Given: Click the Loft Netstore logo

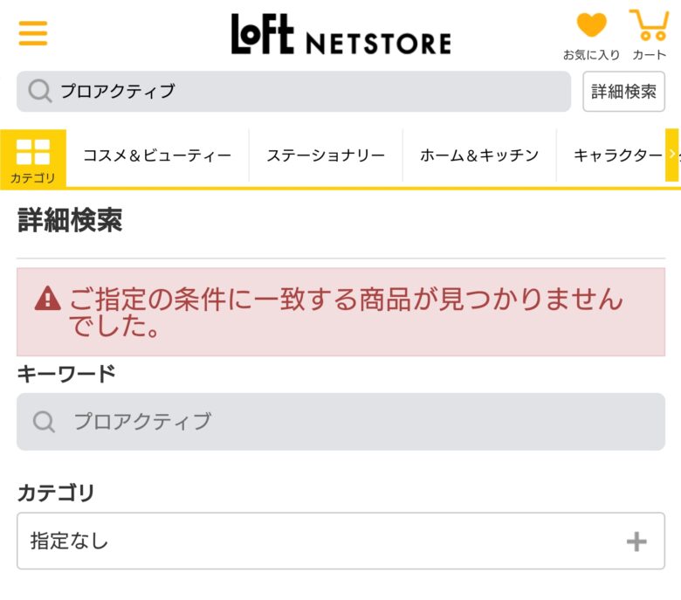Looking at the screenshot, I should pos(340,35).
